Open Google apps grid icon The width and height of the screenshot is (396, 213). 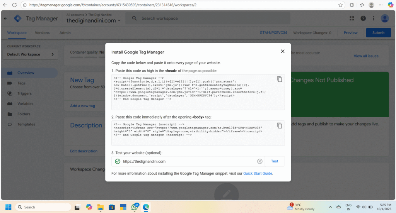pos(352,19)
